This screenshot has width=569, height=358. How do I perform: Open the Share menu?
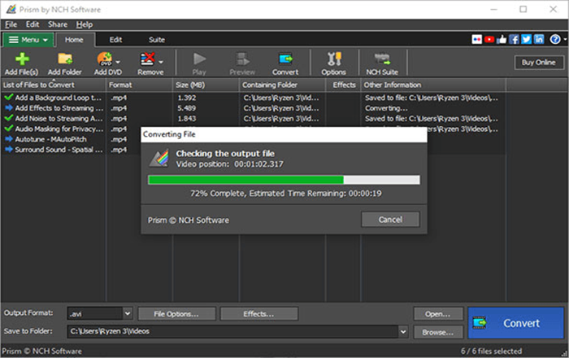(58, 24)
